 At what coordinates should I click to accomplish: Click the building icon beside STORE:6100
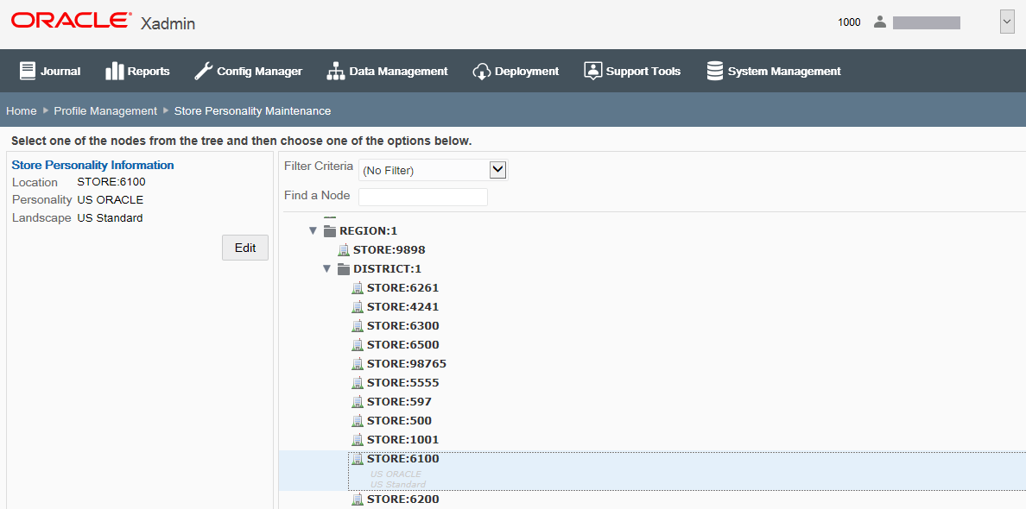(x=358, y=459)
